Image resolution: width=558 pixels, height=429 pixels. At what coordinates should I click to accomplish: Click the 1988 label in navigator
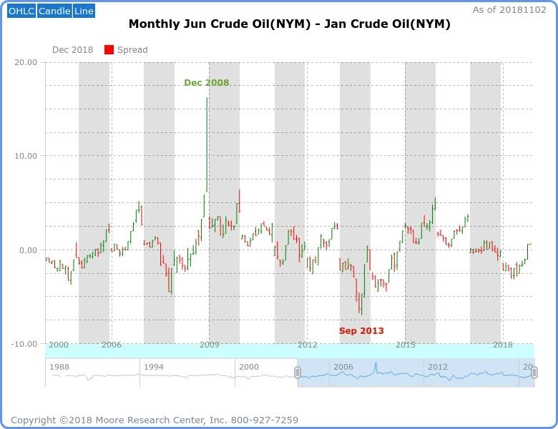pyautogui.click(x=59, y=367)
